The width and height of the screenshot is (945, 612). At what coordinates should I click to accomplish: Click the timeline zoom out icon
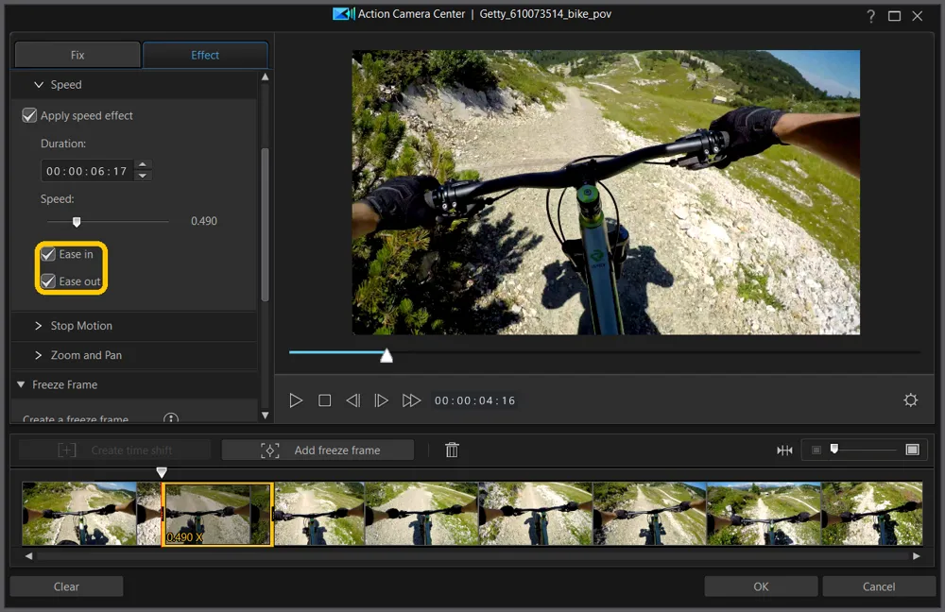click(816, 450)
